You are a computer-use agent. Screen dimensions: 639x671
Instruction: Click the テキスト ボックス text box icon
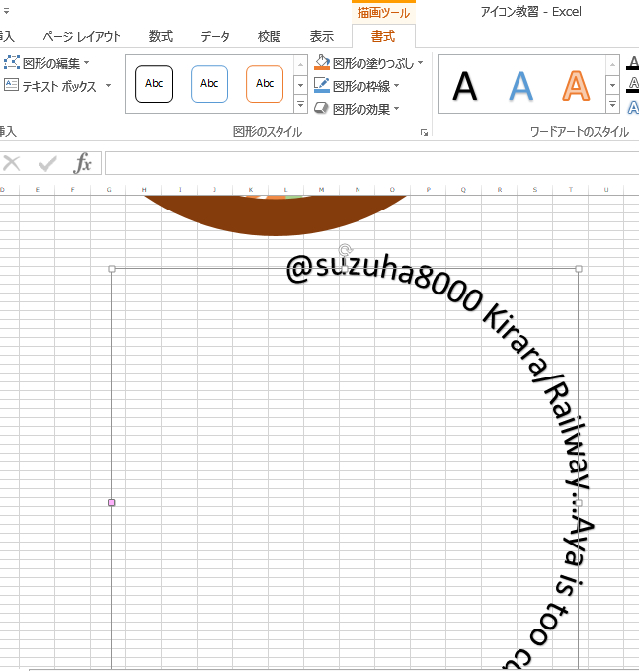click(x=11, y=85)
